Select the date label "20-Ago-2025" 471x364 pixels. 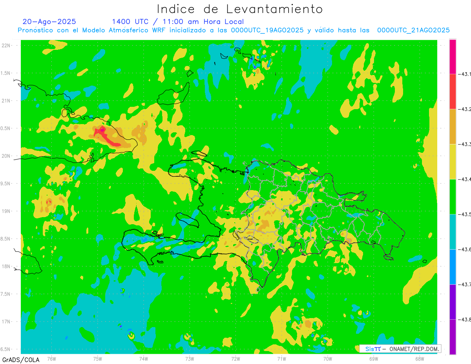[x=49, y=22]
